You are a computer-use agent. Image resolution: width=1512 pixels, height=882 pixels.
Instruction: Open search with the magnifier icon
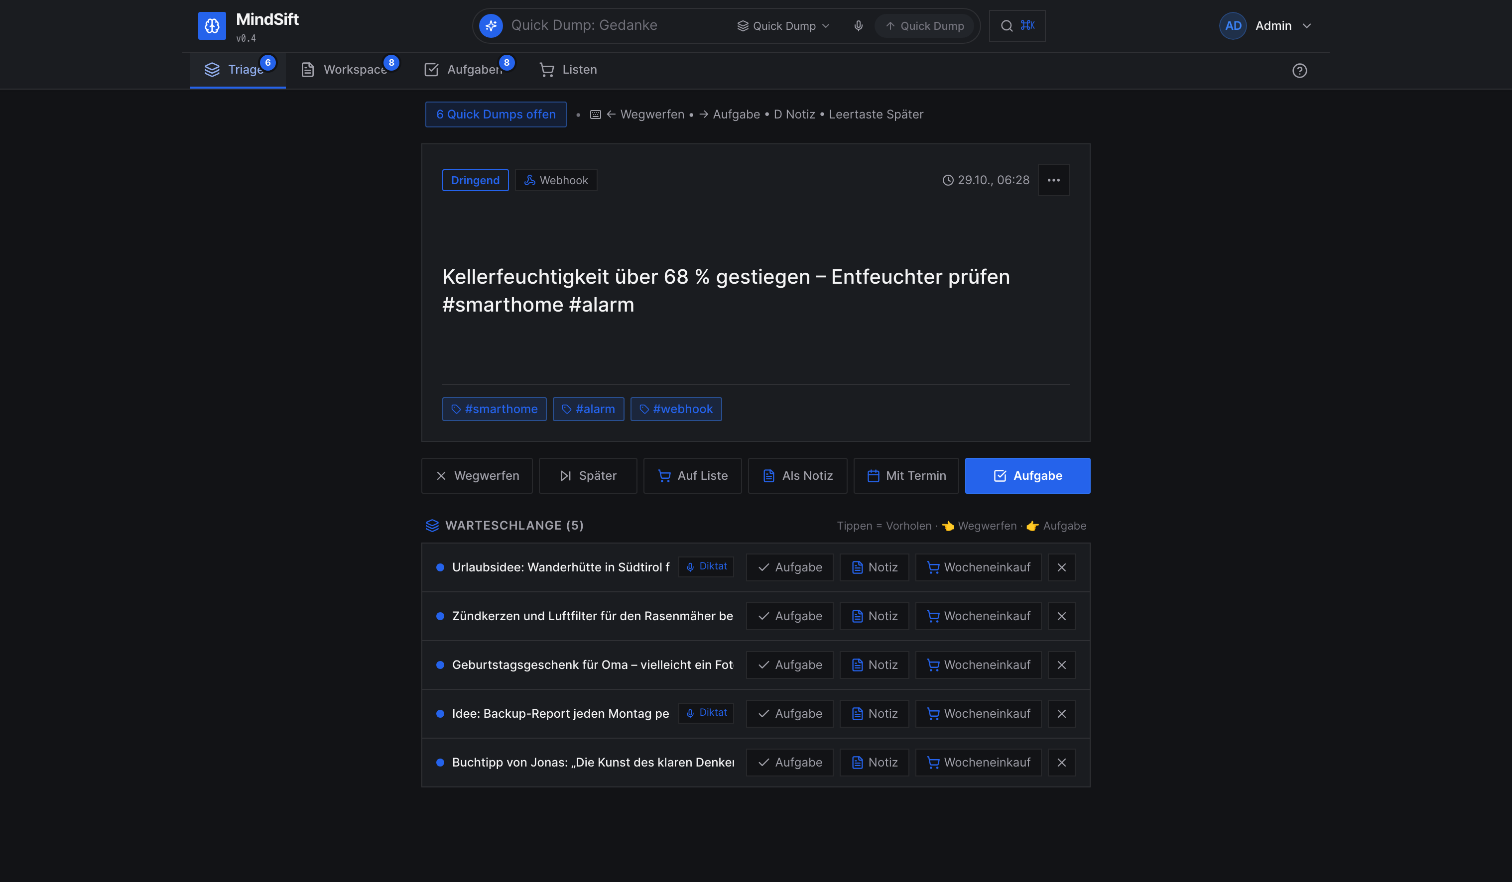(x=1007, y=26)
